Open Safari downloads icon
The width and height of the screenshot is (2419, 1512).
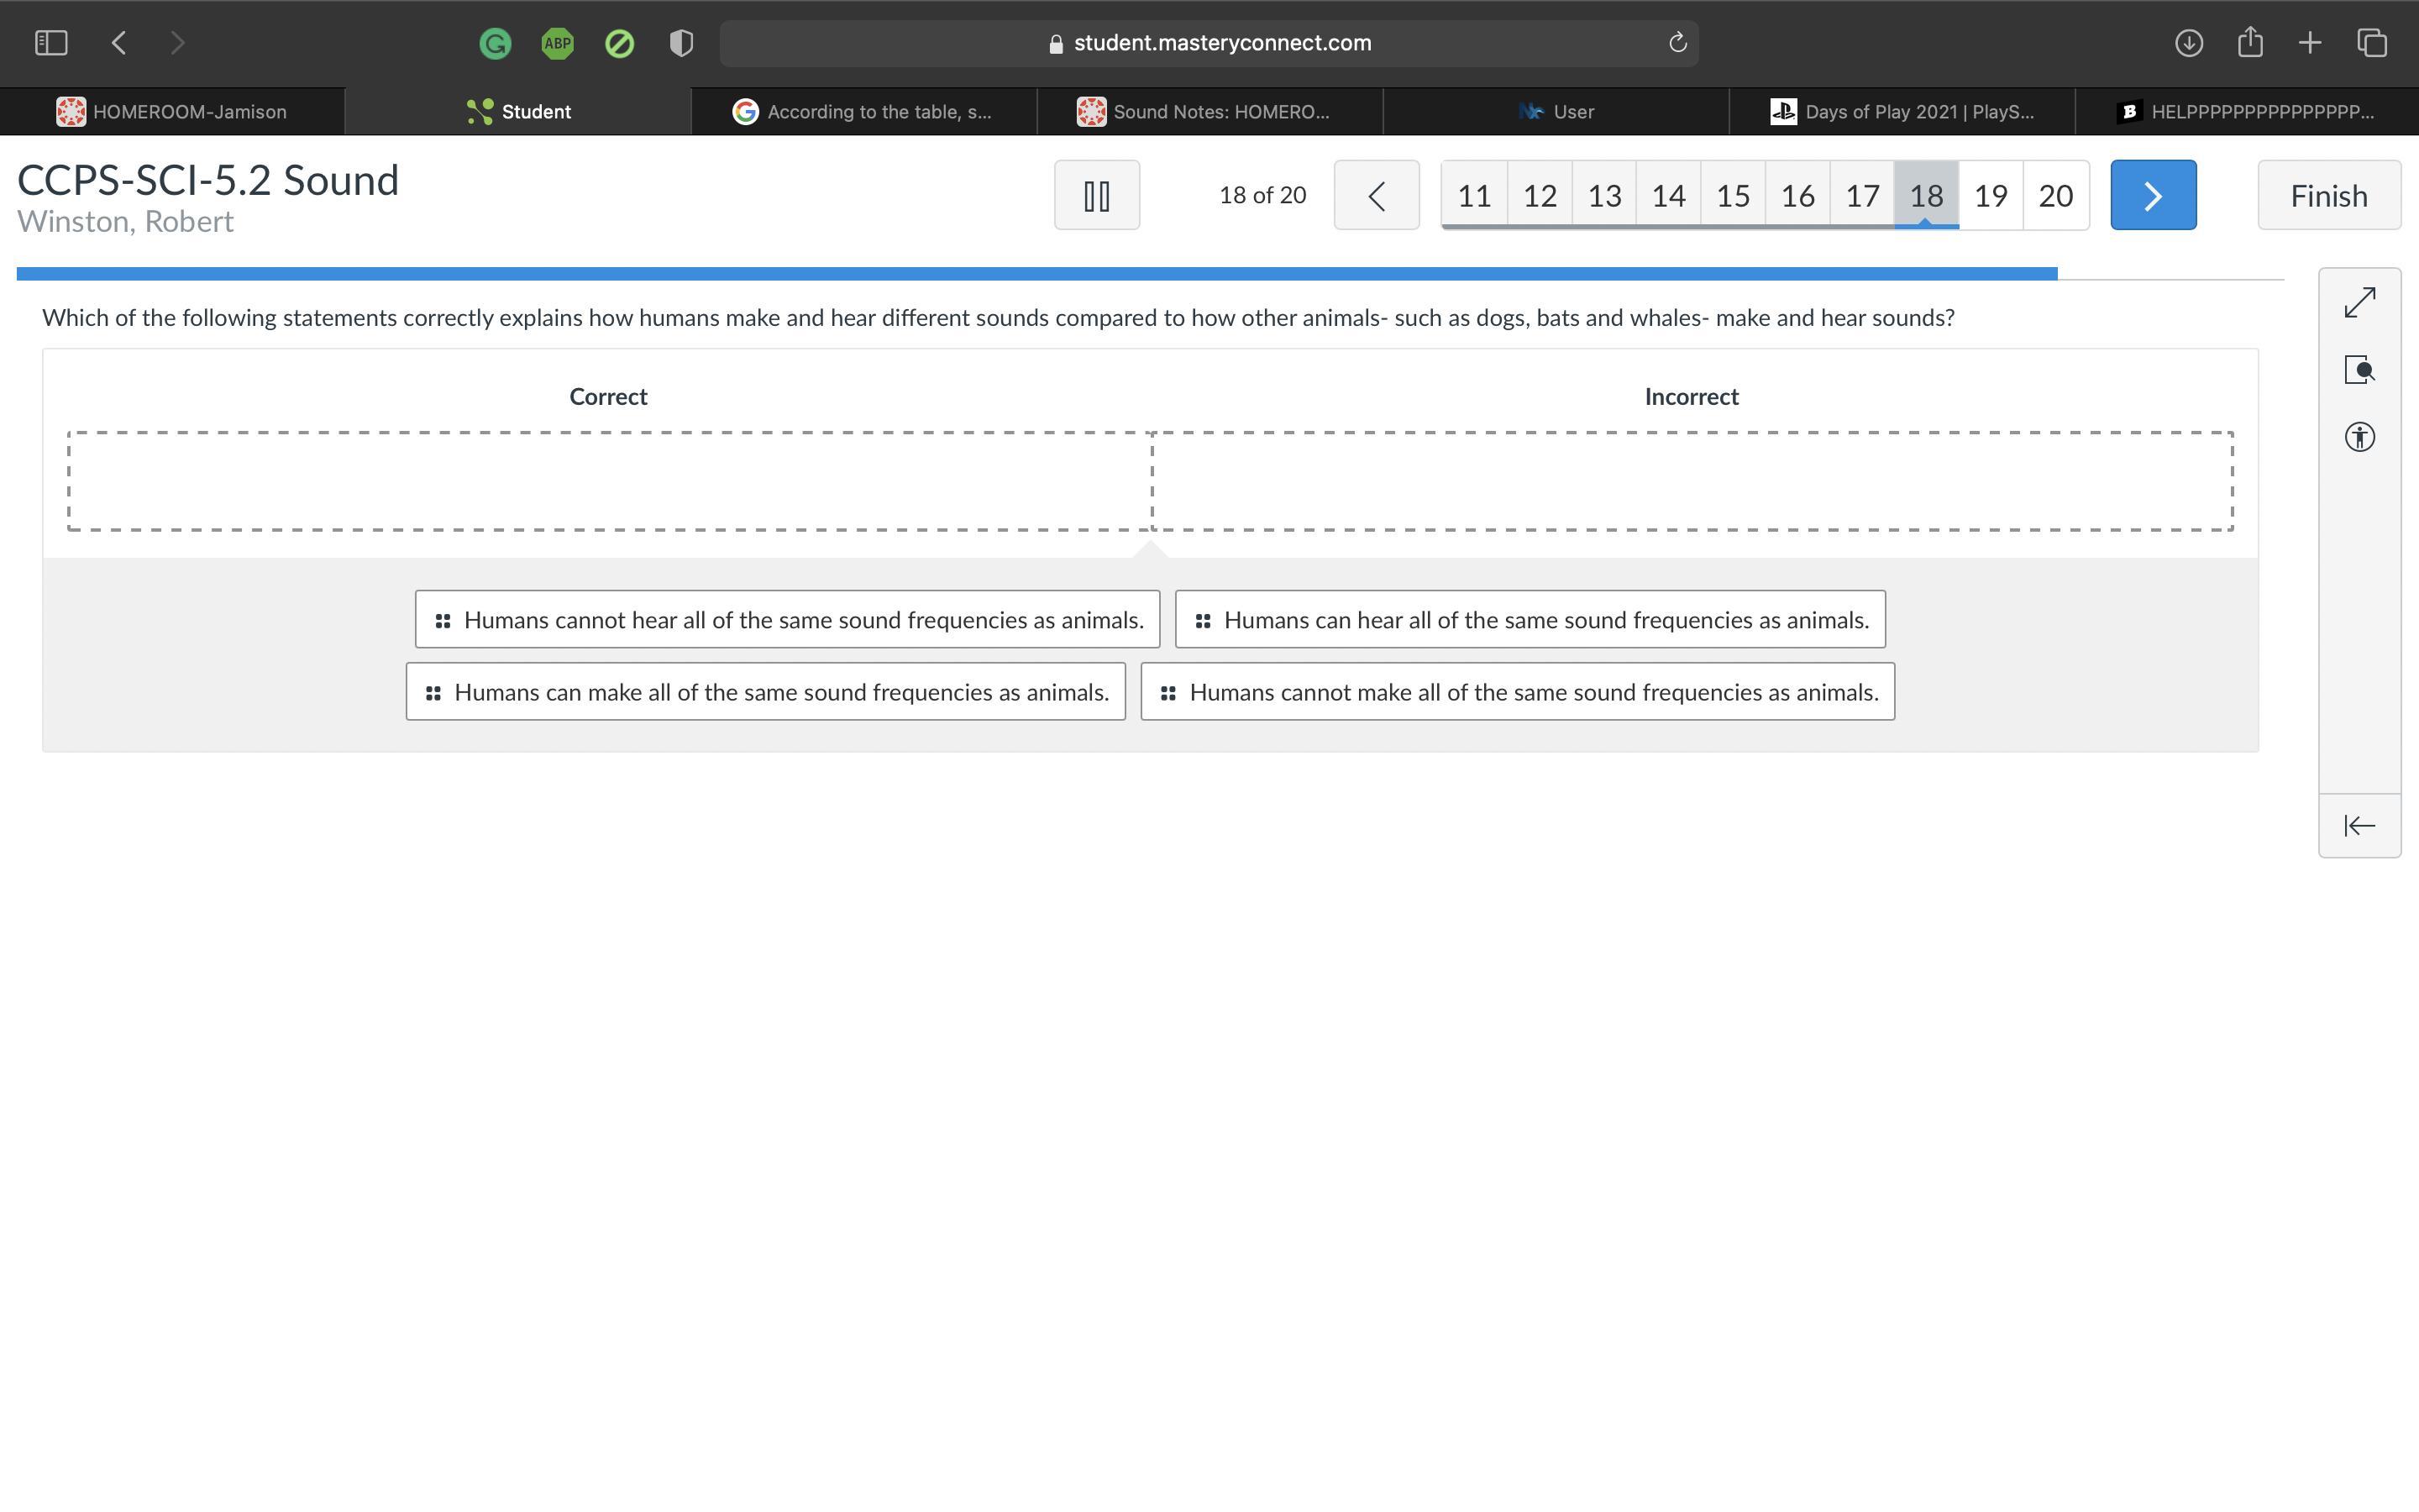point(2188,43)
